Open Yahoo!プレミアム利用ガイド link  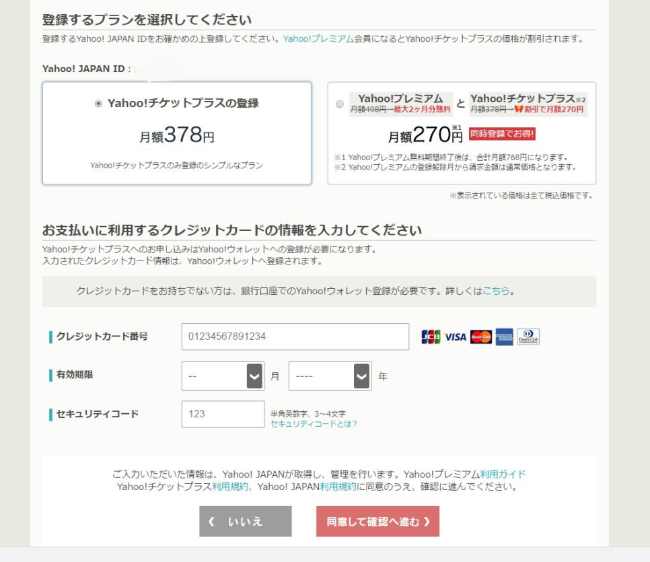503,474
